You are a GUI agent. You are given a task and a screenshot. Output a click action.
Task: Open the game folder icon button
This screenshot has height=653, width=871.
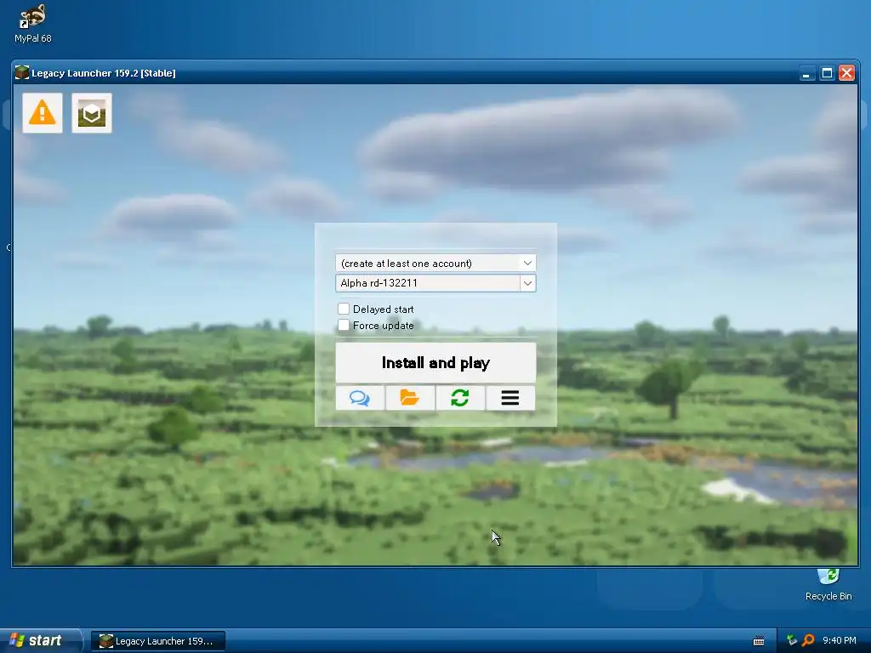[x=410, y=398]
